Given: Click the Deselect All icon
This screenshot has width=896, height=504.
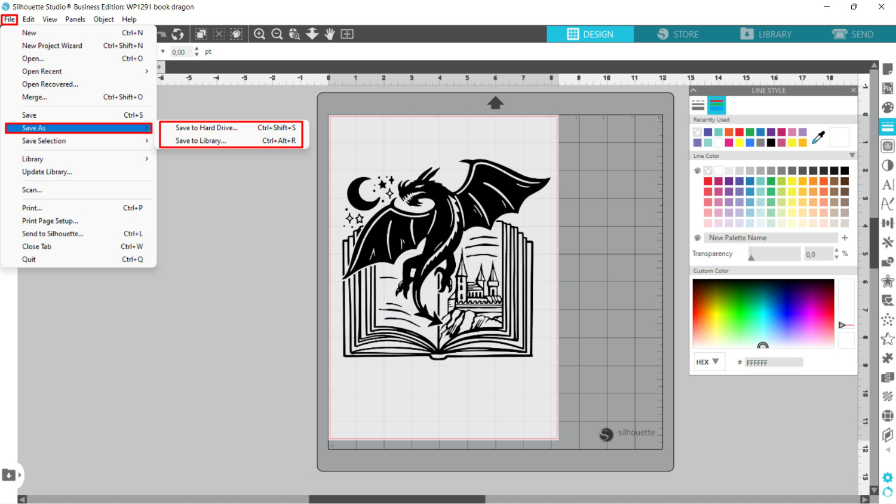Looking at the screenshot, I should tap(219, 34).
